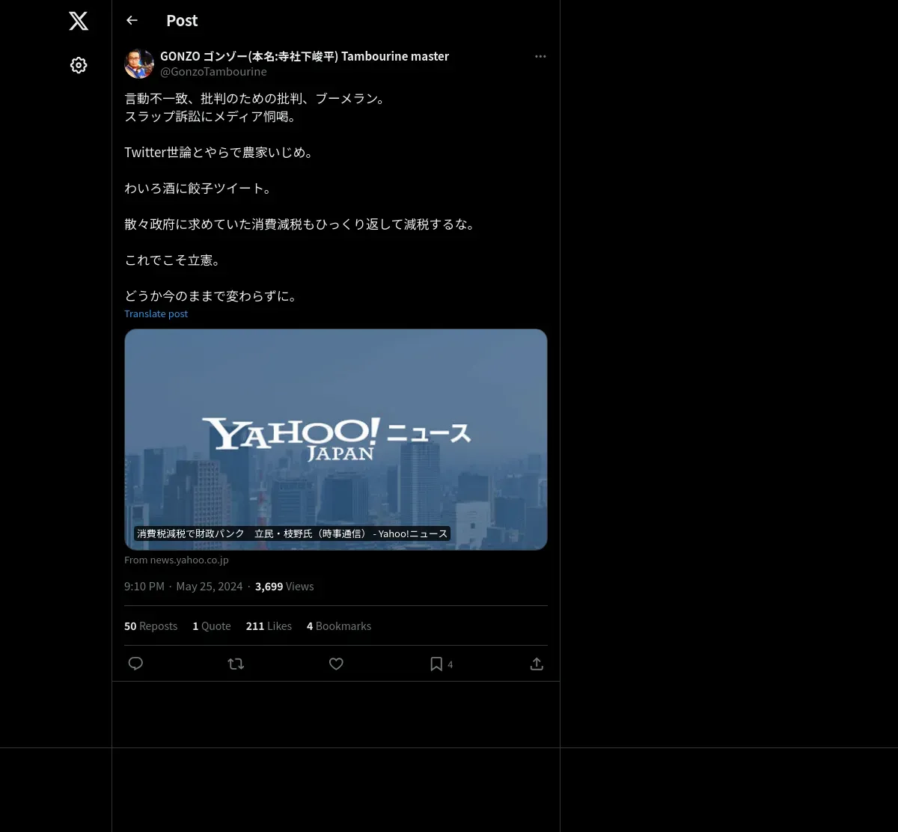
Task: Open the post's more options ellipsis
Action: (540, 56)
